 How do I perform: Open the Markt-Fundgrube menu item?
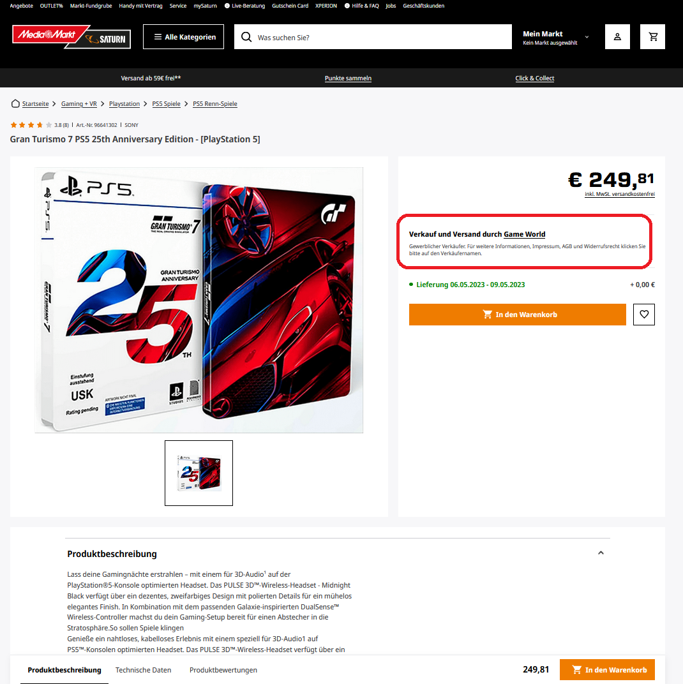(91, 6)
